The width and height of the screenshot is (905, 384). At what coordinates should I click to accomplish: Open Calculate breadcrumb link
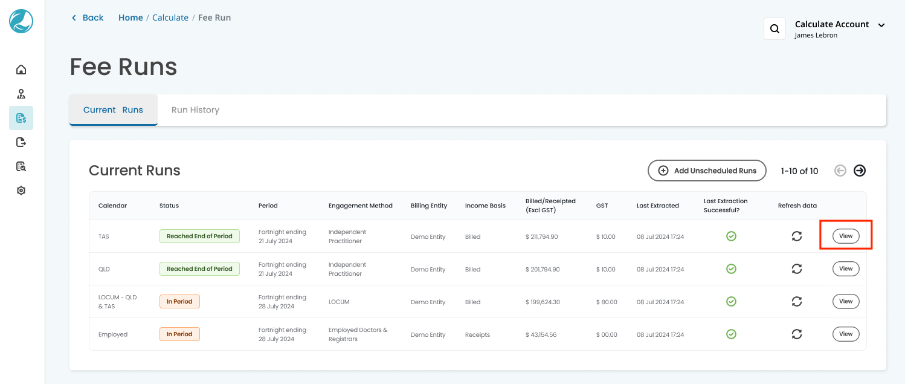[x=170, y=18]
